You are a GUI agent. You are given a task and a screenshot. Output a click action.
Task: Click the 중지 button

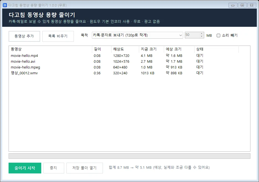[x=54, y=168]
